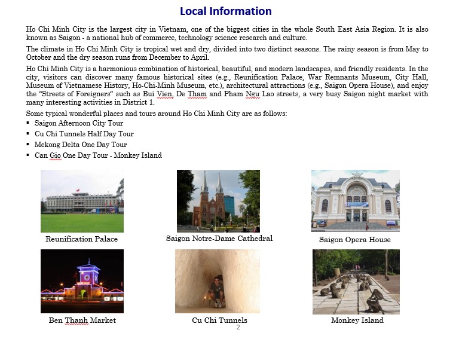Click the "Local Information" heading
Image resolution: width=453 pixels, height=339 pixels.
coord(225,11)
